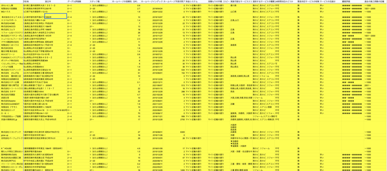Click the 2001~ past works cell
The width and height of the screenshot is (387, 171).
pyautogui.click(x=375, y=85)
